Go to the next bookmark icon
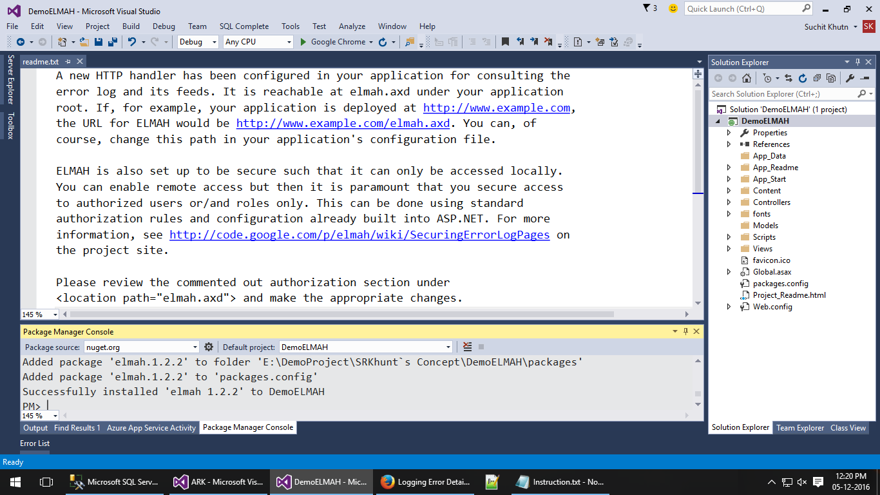The height and width of the screenshot is (495, 880). 533,42
